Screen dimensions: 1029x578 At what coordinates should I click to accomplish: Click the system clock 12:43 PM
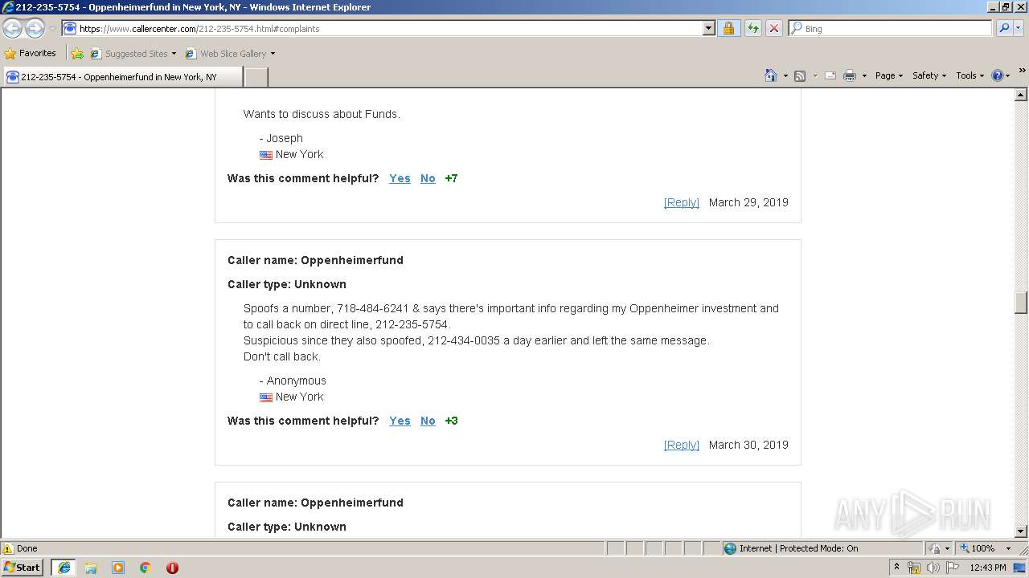(x=988, y=568)
